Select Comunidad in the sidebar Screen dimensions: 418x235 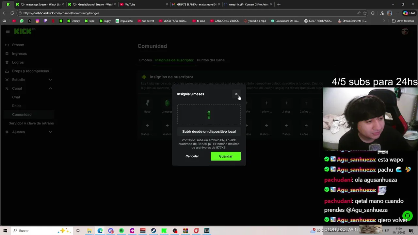22,115
